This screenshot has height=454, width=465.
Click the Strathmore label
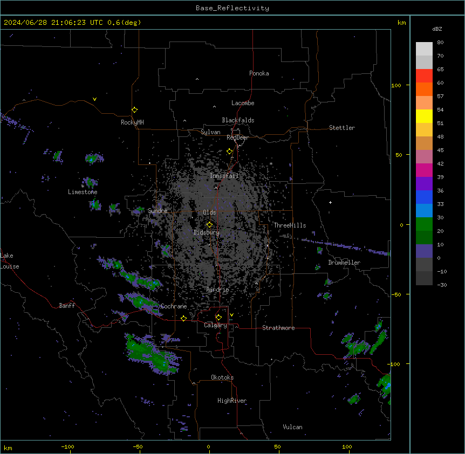[x=278, y=328]
